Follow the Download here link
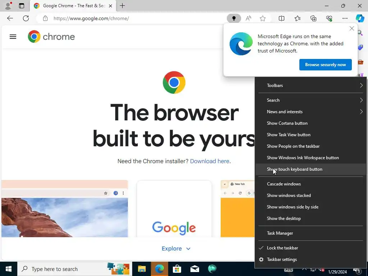The width and height of the screenshot is (368, 276). point(210,161)
